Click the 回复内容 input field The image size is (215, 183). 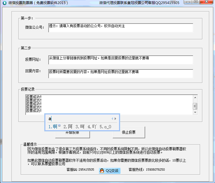(x=121, y=74)
